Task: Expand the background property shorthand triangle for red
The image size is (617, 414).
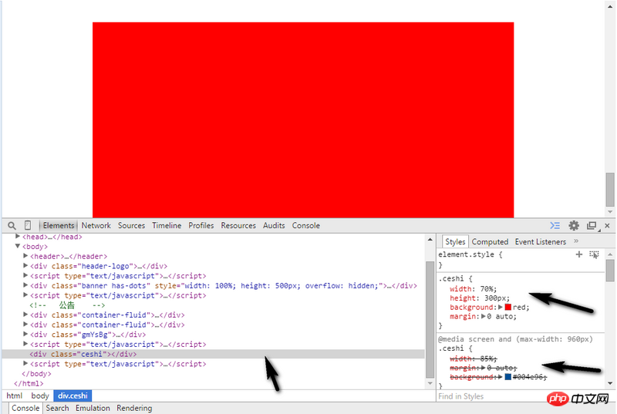Action: point(501,307)
